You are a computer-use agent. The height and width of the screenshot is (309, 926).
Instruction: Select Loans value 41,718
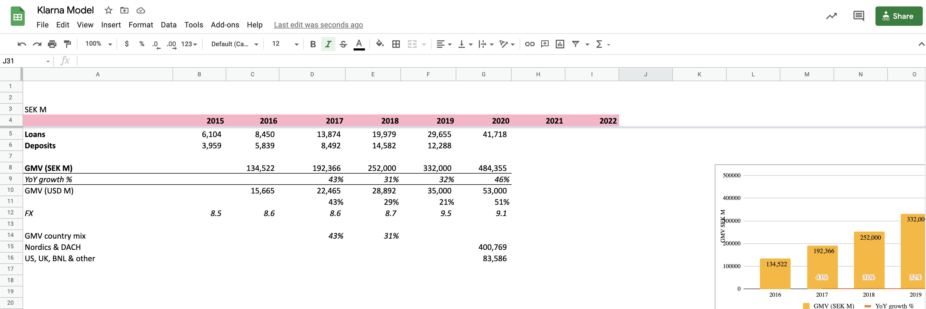click(483, 134)
